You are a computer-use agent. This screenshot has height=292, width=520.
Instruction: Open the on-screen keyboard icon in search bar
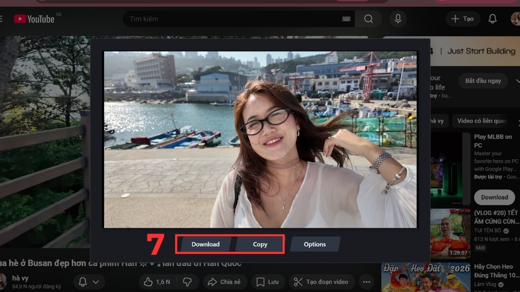[x=346, y=19]
